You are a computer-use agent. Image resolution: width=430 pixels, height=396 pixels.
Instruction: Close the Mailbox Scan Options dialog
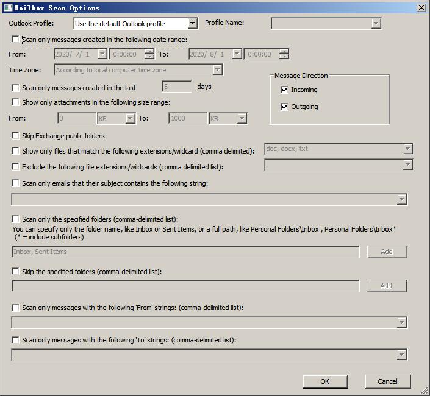(421, 7)
